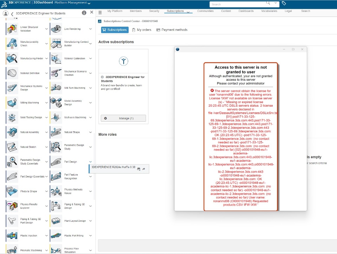Open the Subscriptions tab dropdown chevron
Screen dimensions: 337x254
click(x=188, y=12)
